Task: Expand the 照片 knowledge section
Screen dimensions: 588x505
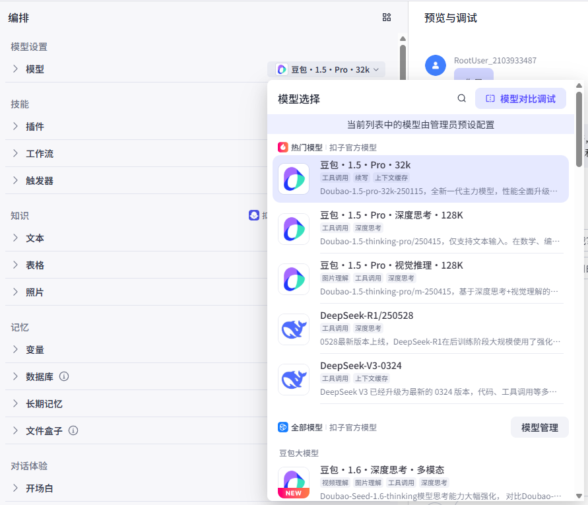Action: (15, 292)
